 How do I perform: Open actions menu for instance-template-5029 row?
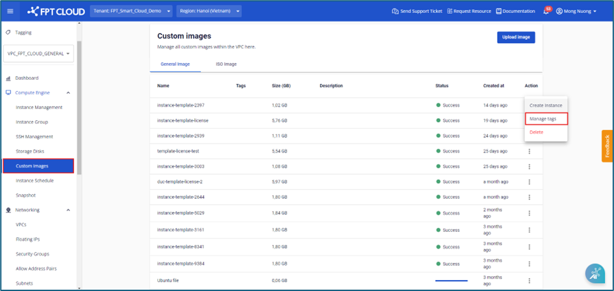pyautogui.click(x=529, y=213)
